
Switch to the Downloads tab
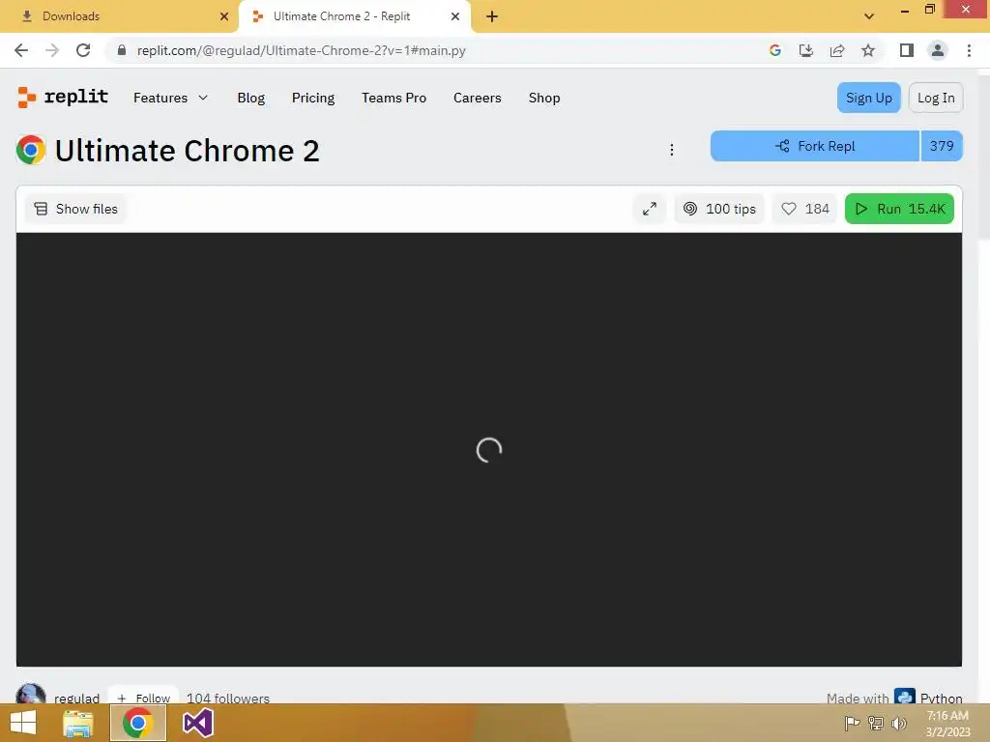point(119,16)
